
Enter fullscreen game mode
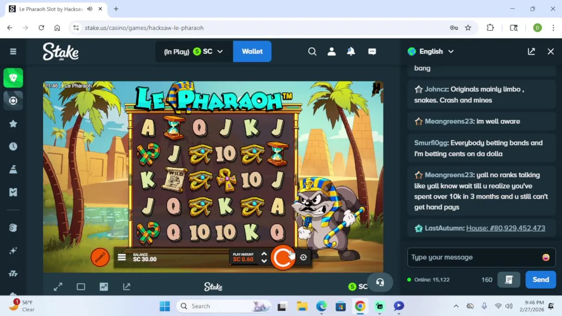58,287
